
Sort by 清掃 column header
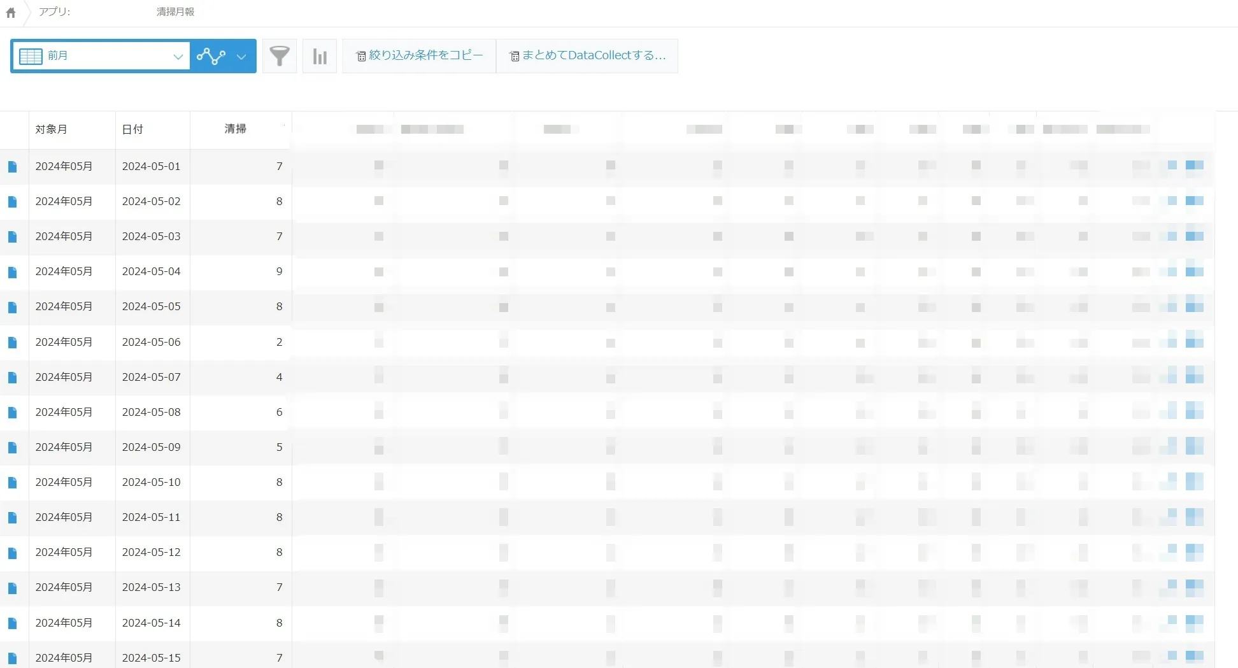235,129
